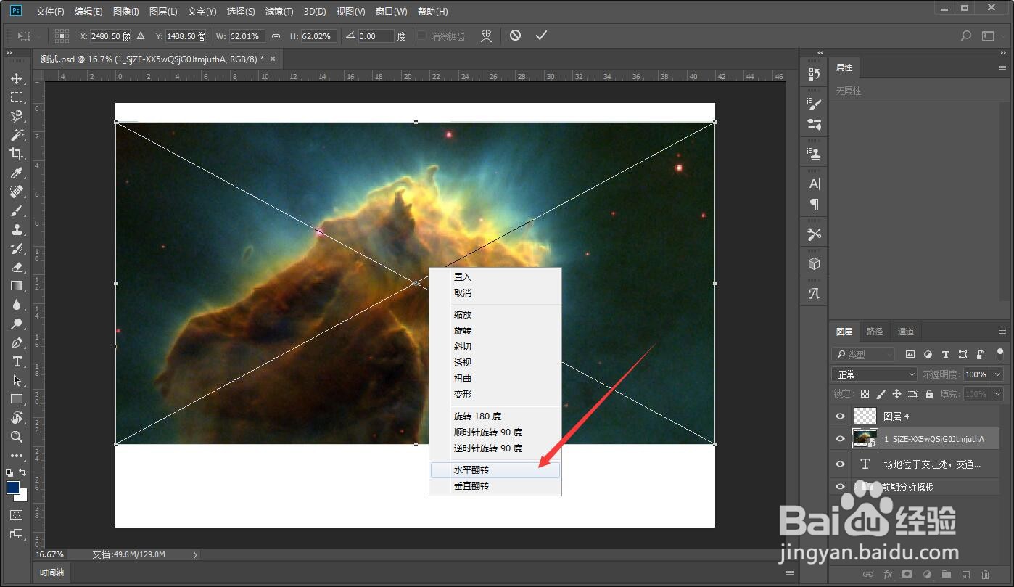The image size is (1014, 587).
Task: Select the Clone Stamp tool
Action: click(x=16, y=229)
